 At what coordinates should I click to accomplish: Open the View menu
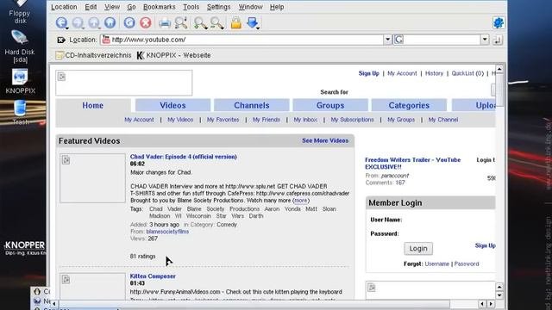click(112, 7)
